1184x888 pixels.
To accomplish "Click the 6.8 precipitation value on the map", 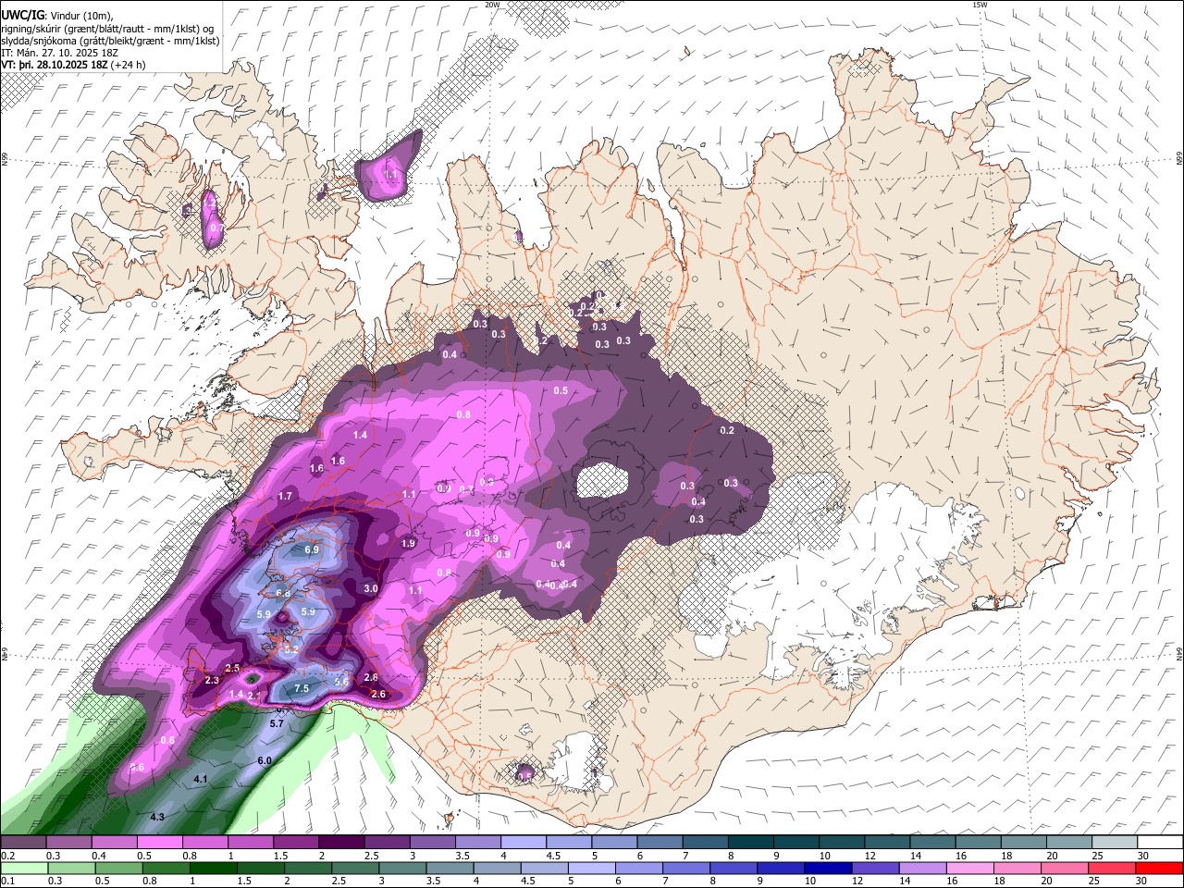I will point(283,594).
